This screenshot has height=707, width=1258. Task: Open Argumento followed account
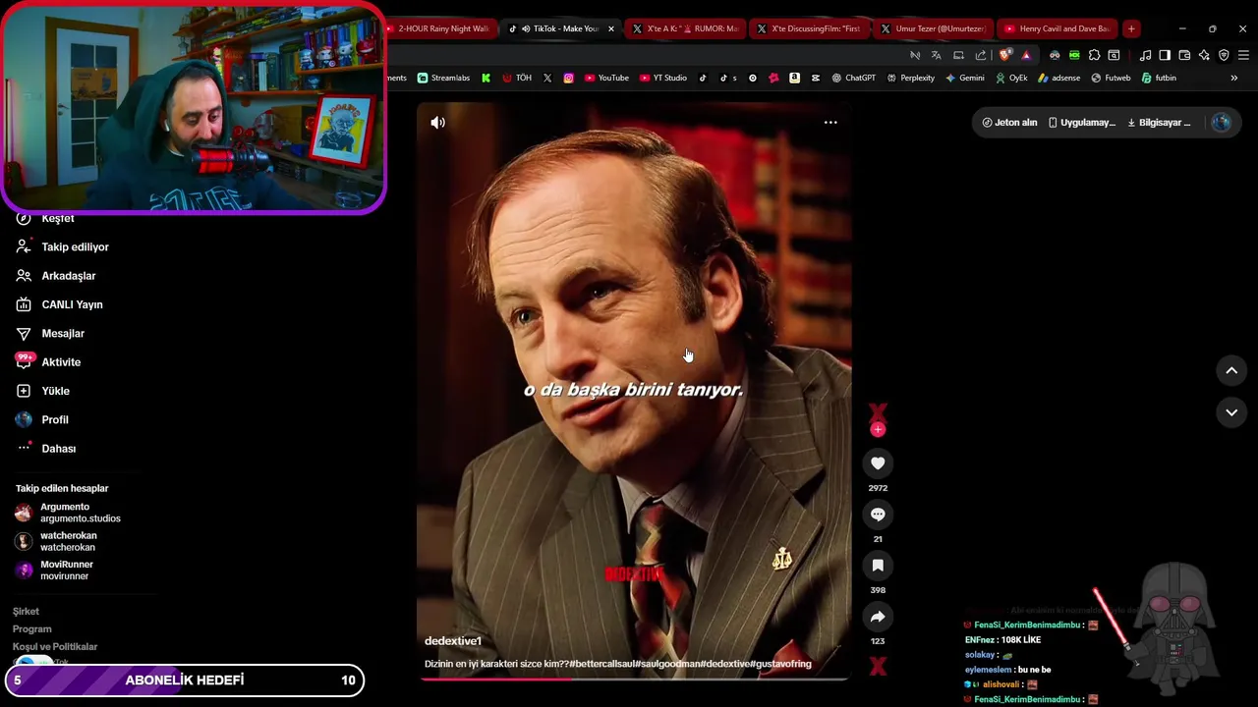(68, 513)
